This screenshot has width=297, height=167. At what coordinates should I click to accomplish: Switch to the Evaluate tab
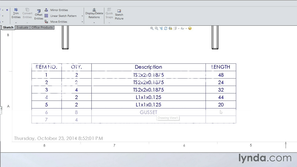pos(23,28)
